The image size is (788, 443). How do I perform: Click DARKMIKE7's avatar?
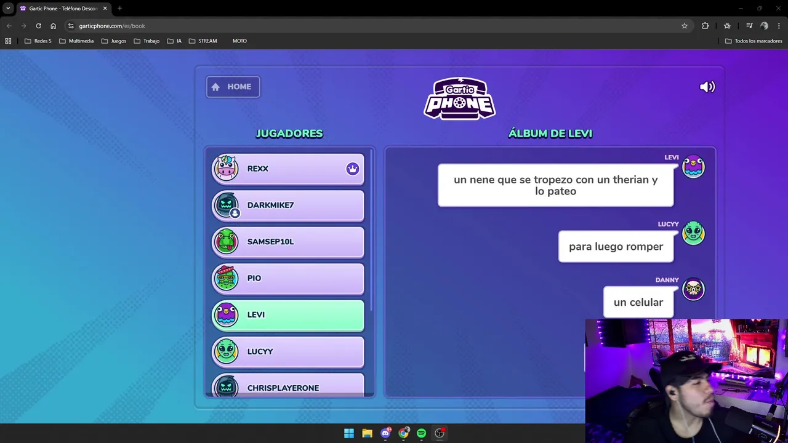226,204
